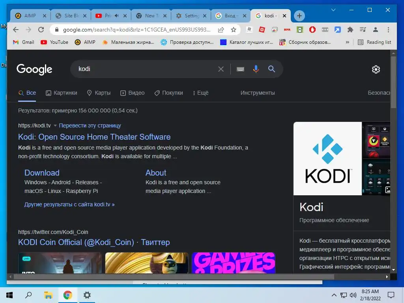Open the Download sitelink

point(42,173)
